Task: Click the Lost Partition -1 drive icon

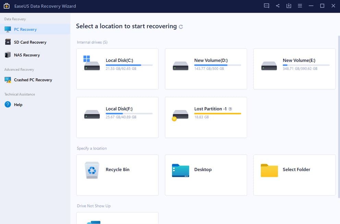Action: 180,115
